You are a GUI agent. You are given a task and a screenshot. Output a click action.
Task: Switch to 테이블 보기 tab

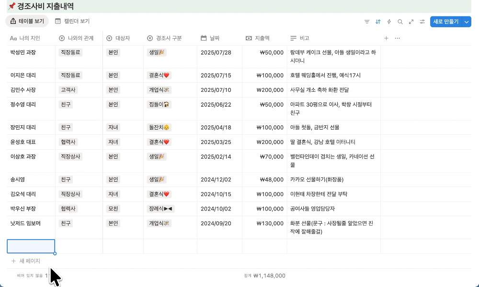tap(27, 22)
